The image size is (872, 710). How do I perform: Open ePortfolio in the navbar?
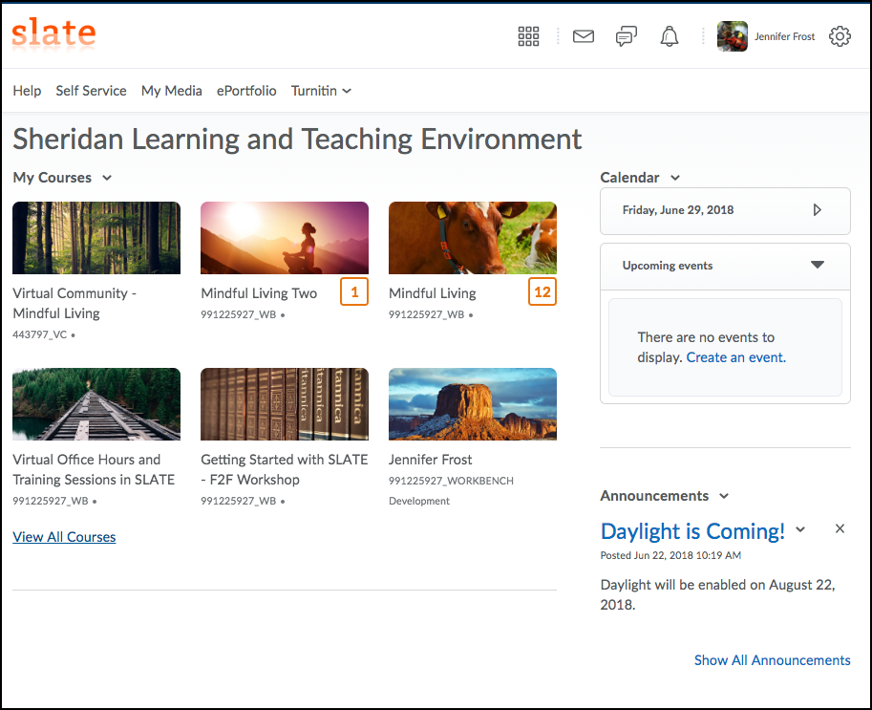[x=246, y=91]
